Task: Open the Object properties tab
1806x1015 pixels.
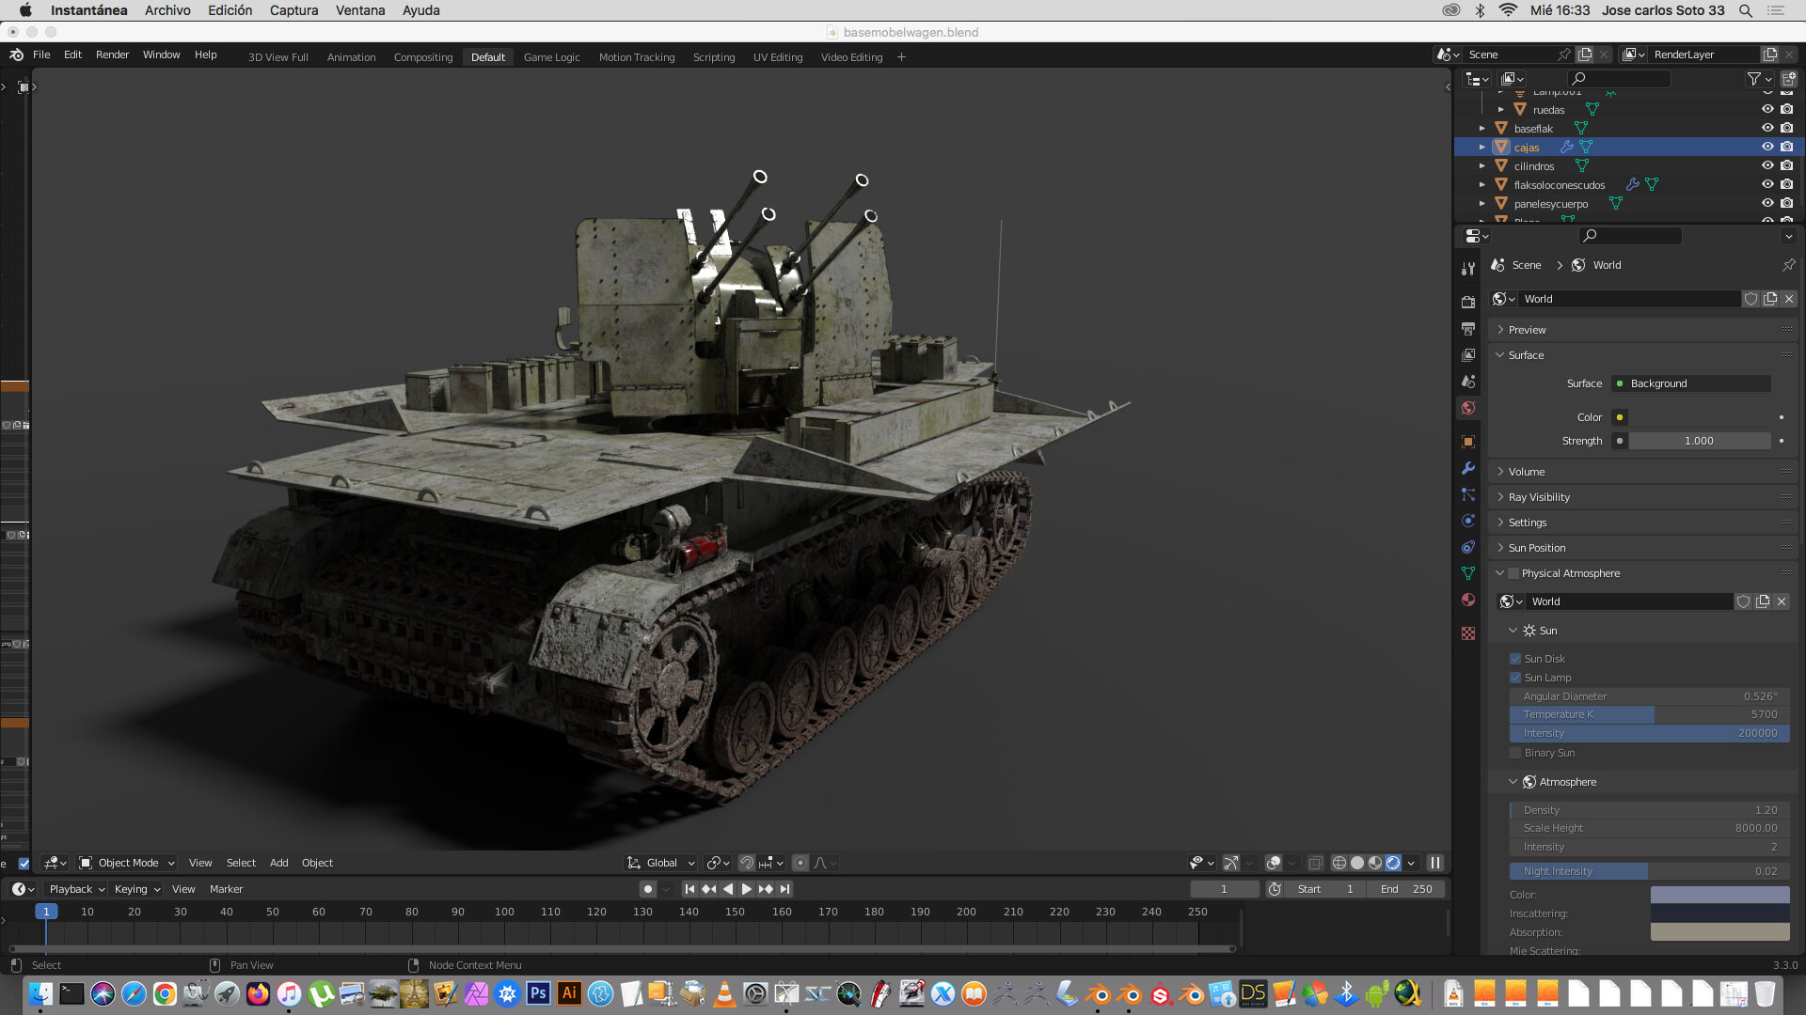Action: point(1468,442)
